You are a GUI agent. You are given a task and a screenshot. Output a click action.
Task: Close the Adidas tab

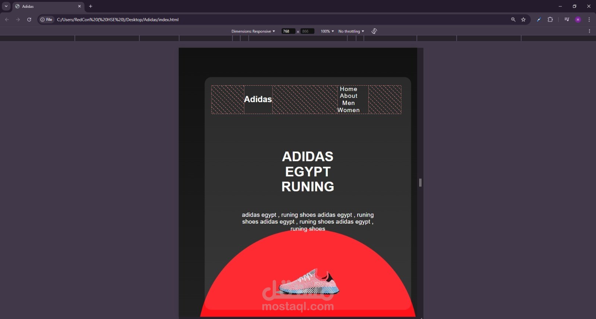(x=79, y=6)
